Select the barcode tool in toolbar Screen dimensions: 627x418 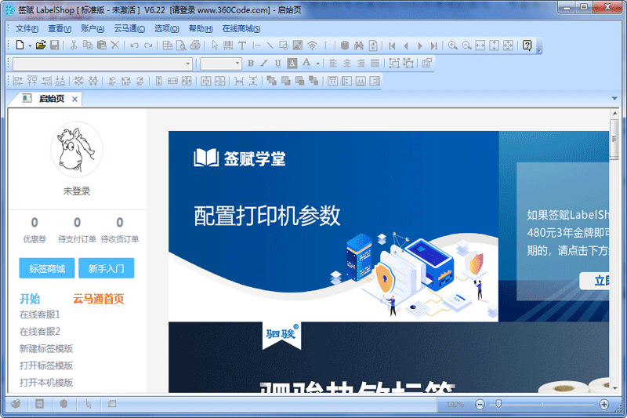228,45
